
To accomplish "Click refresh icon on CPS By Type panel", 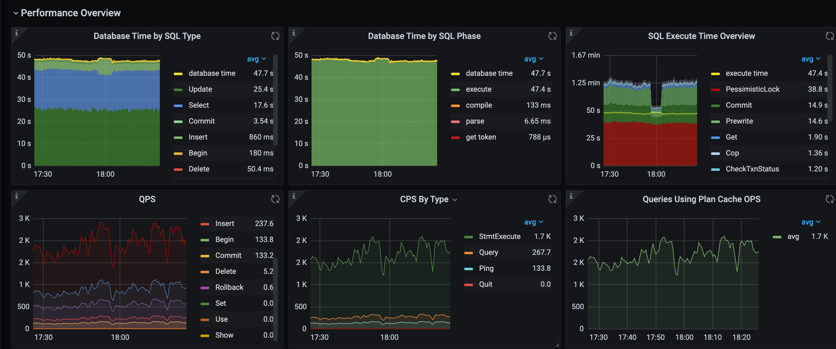I will 552,199.
